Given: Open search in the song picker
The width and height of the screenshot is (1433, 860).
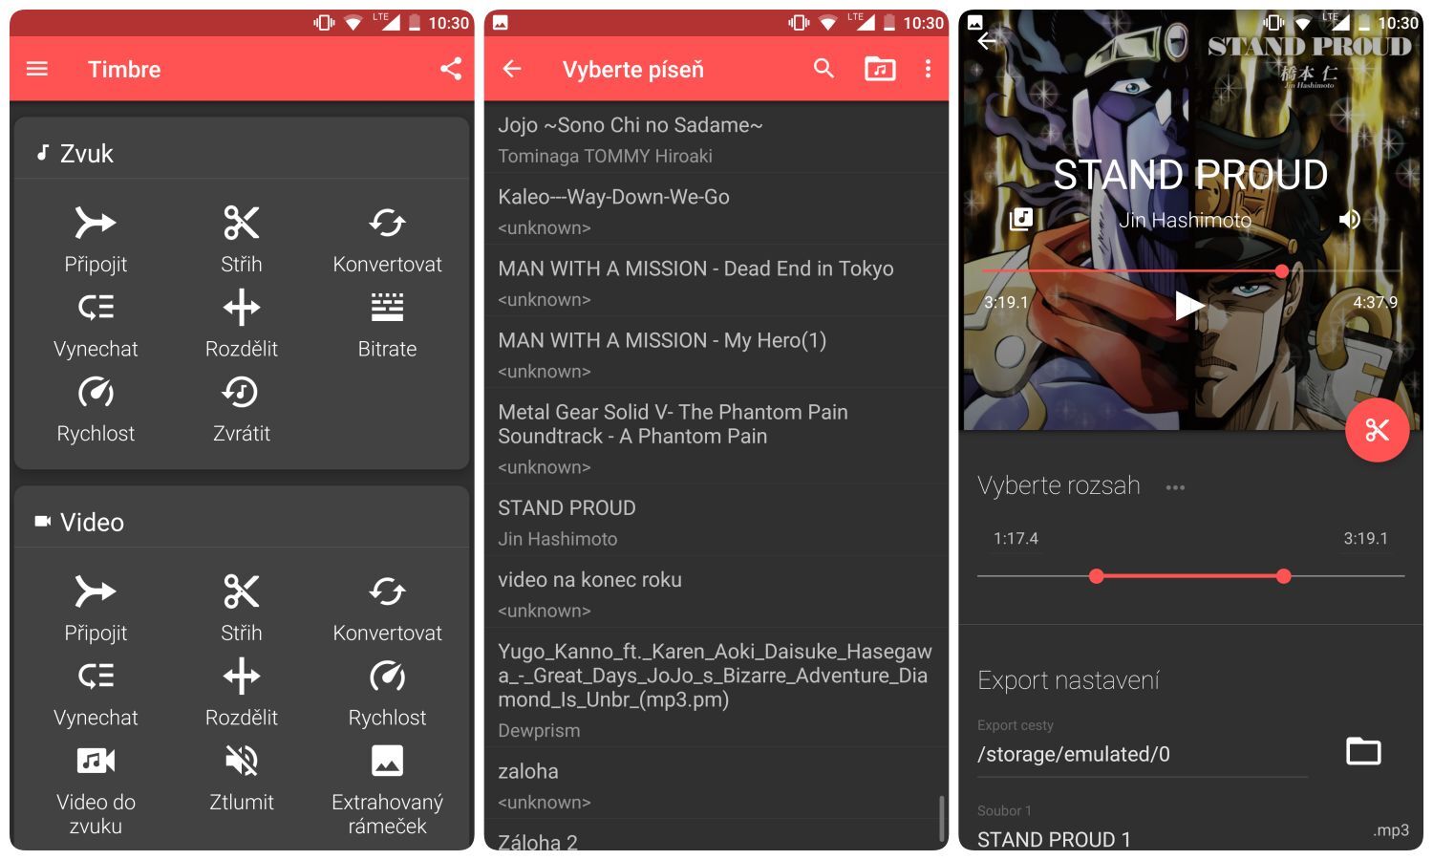Looking at the screenshot, I should [823, 69].
